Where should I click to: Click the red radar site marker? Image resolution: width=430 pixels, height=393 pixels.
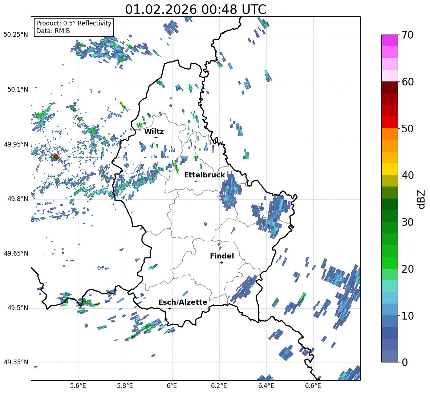tap(56, 157)
